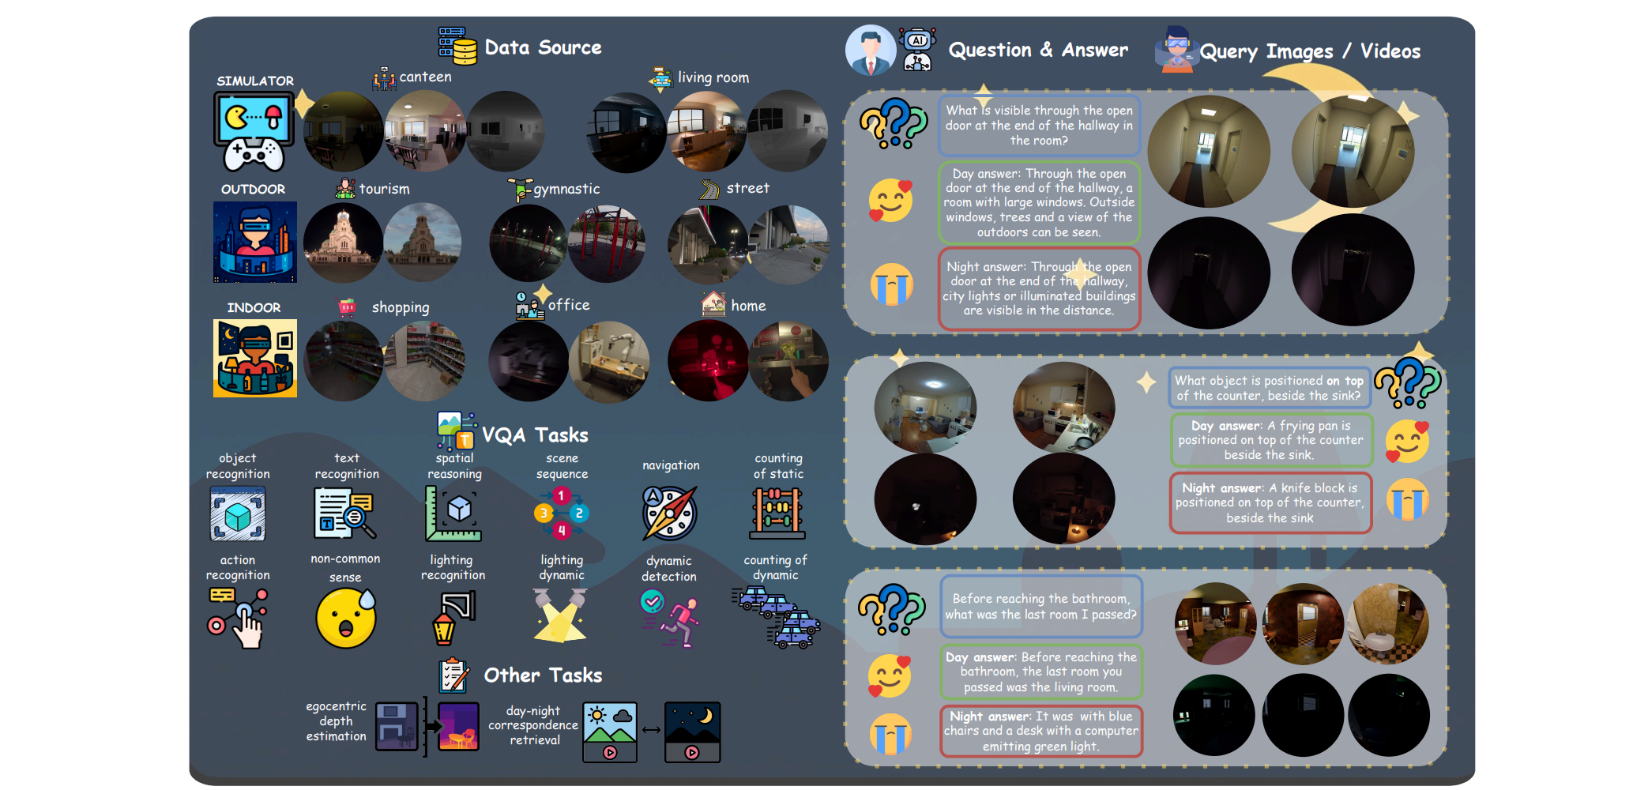
Task: Select the spatial reasoning ruler icon
Action: click(x=453, y=513)
